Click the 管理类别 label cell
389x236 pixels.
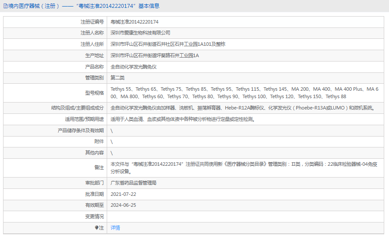click(x=55, y=78)
